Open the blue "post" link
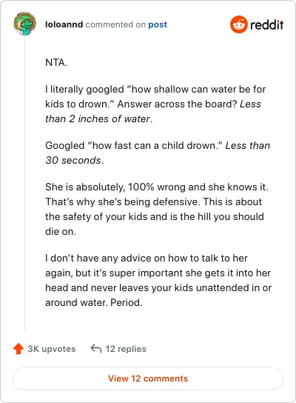 point(158,24)
